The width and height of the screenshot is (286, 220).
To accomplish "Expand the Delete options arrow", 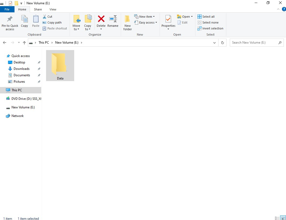I will pos(101,29).
